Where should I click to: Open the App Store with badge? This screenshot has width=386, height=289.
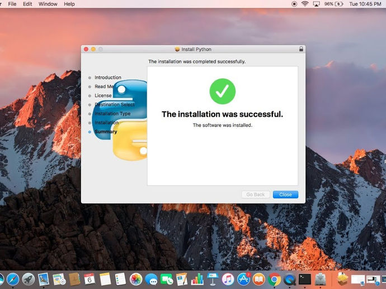244,279
